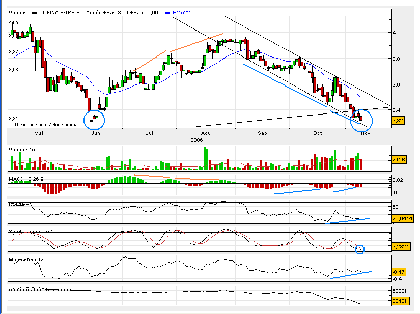The image size is (420, 314).
Task: Click the 2006 year label
Action: coord(197,140)
